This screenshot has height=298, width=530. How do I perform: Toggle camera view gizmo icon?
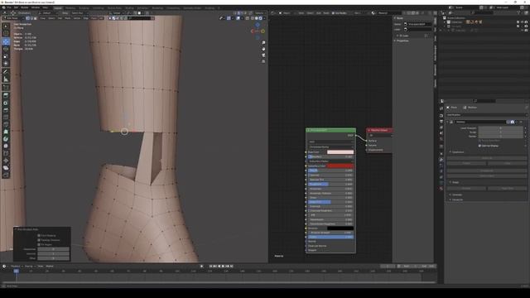pyautogui.click(x=263, y=55)
